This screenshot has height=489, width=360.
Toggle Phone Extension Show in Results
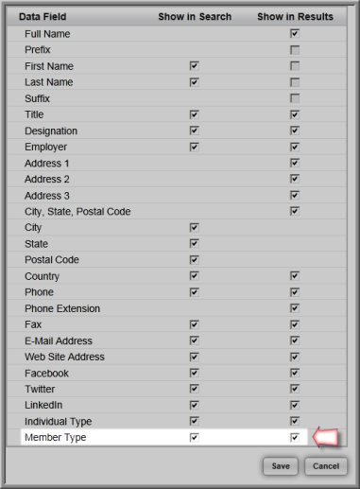tap(295, 308)
